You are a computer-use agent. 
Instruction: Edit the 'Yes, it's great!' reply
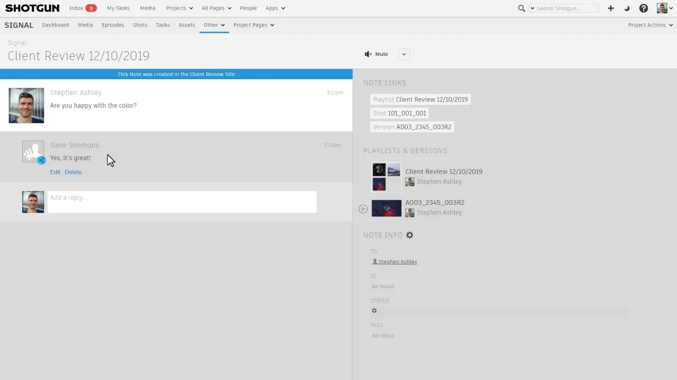[x=55, y=172]
